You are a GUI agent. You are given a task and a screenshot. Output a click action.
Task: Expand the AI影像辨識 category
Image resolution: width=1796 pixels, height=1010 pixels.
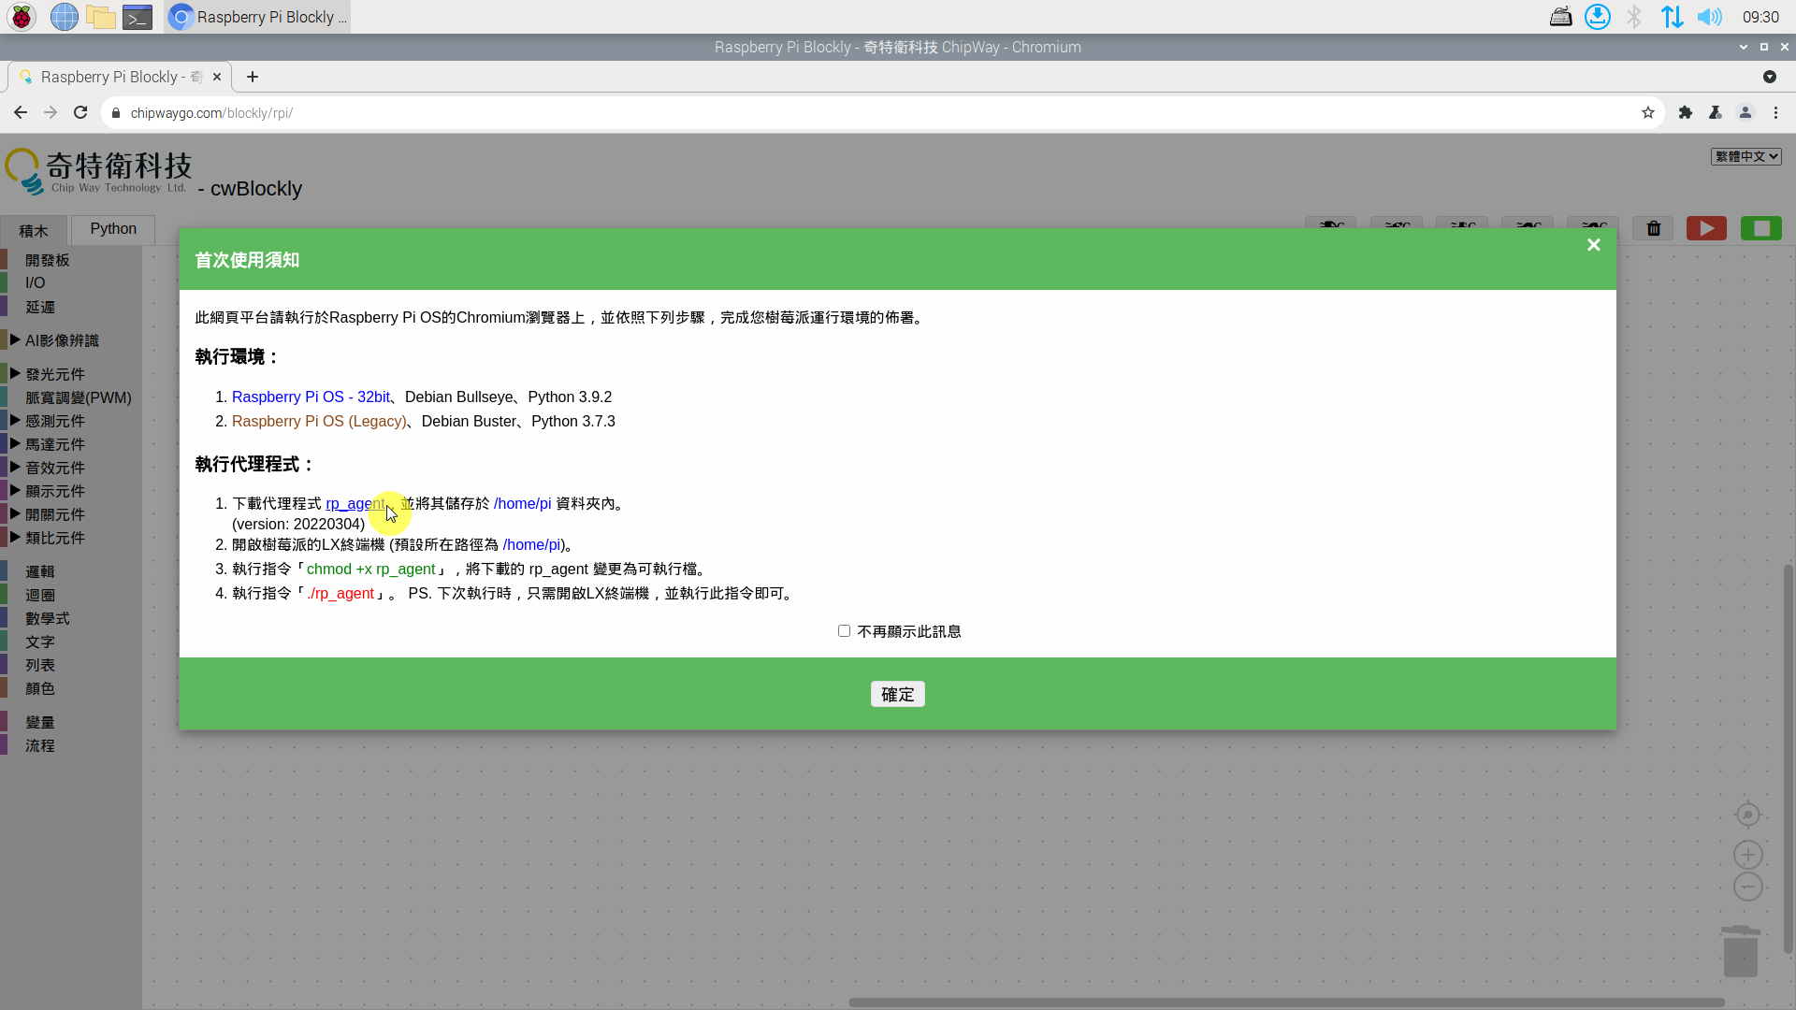pos(62,340)
